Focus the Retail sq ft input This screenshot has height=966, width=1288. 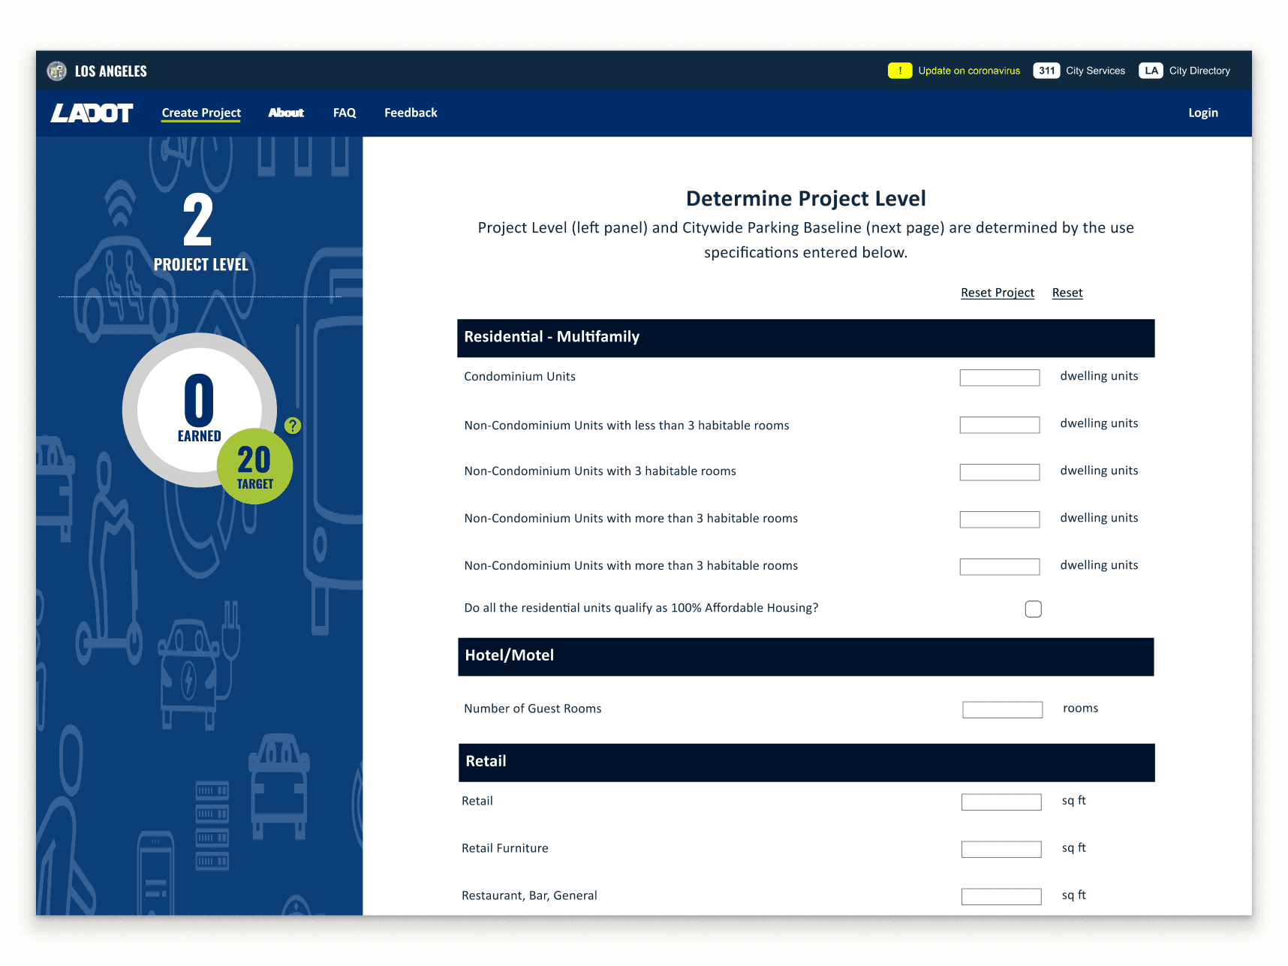point(1001,802)
